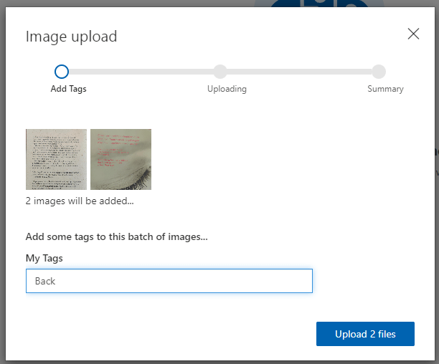This screenshot has height=364, width=439.
Task: Click the Summary step circle
Action: tap(379, 72)
